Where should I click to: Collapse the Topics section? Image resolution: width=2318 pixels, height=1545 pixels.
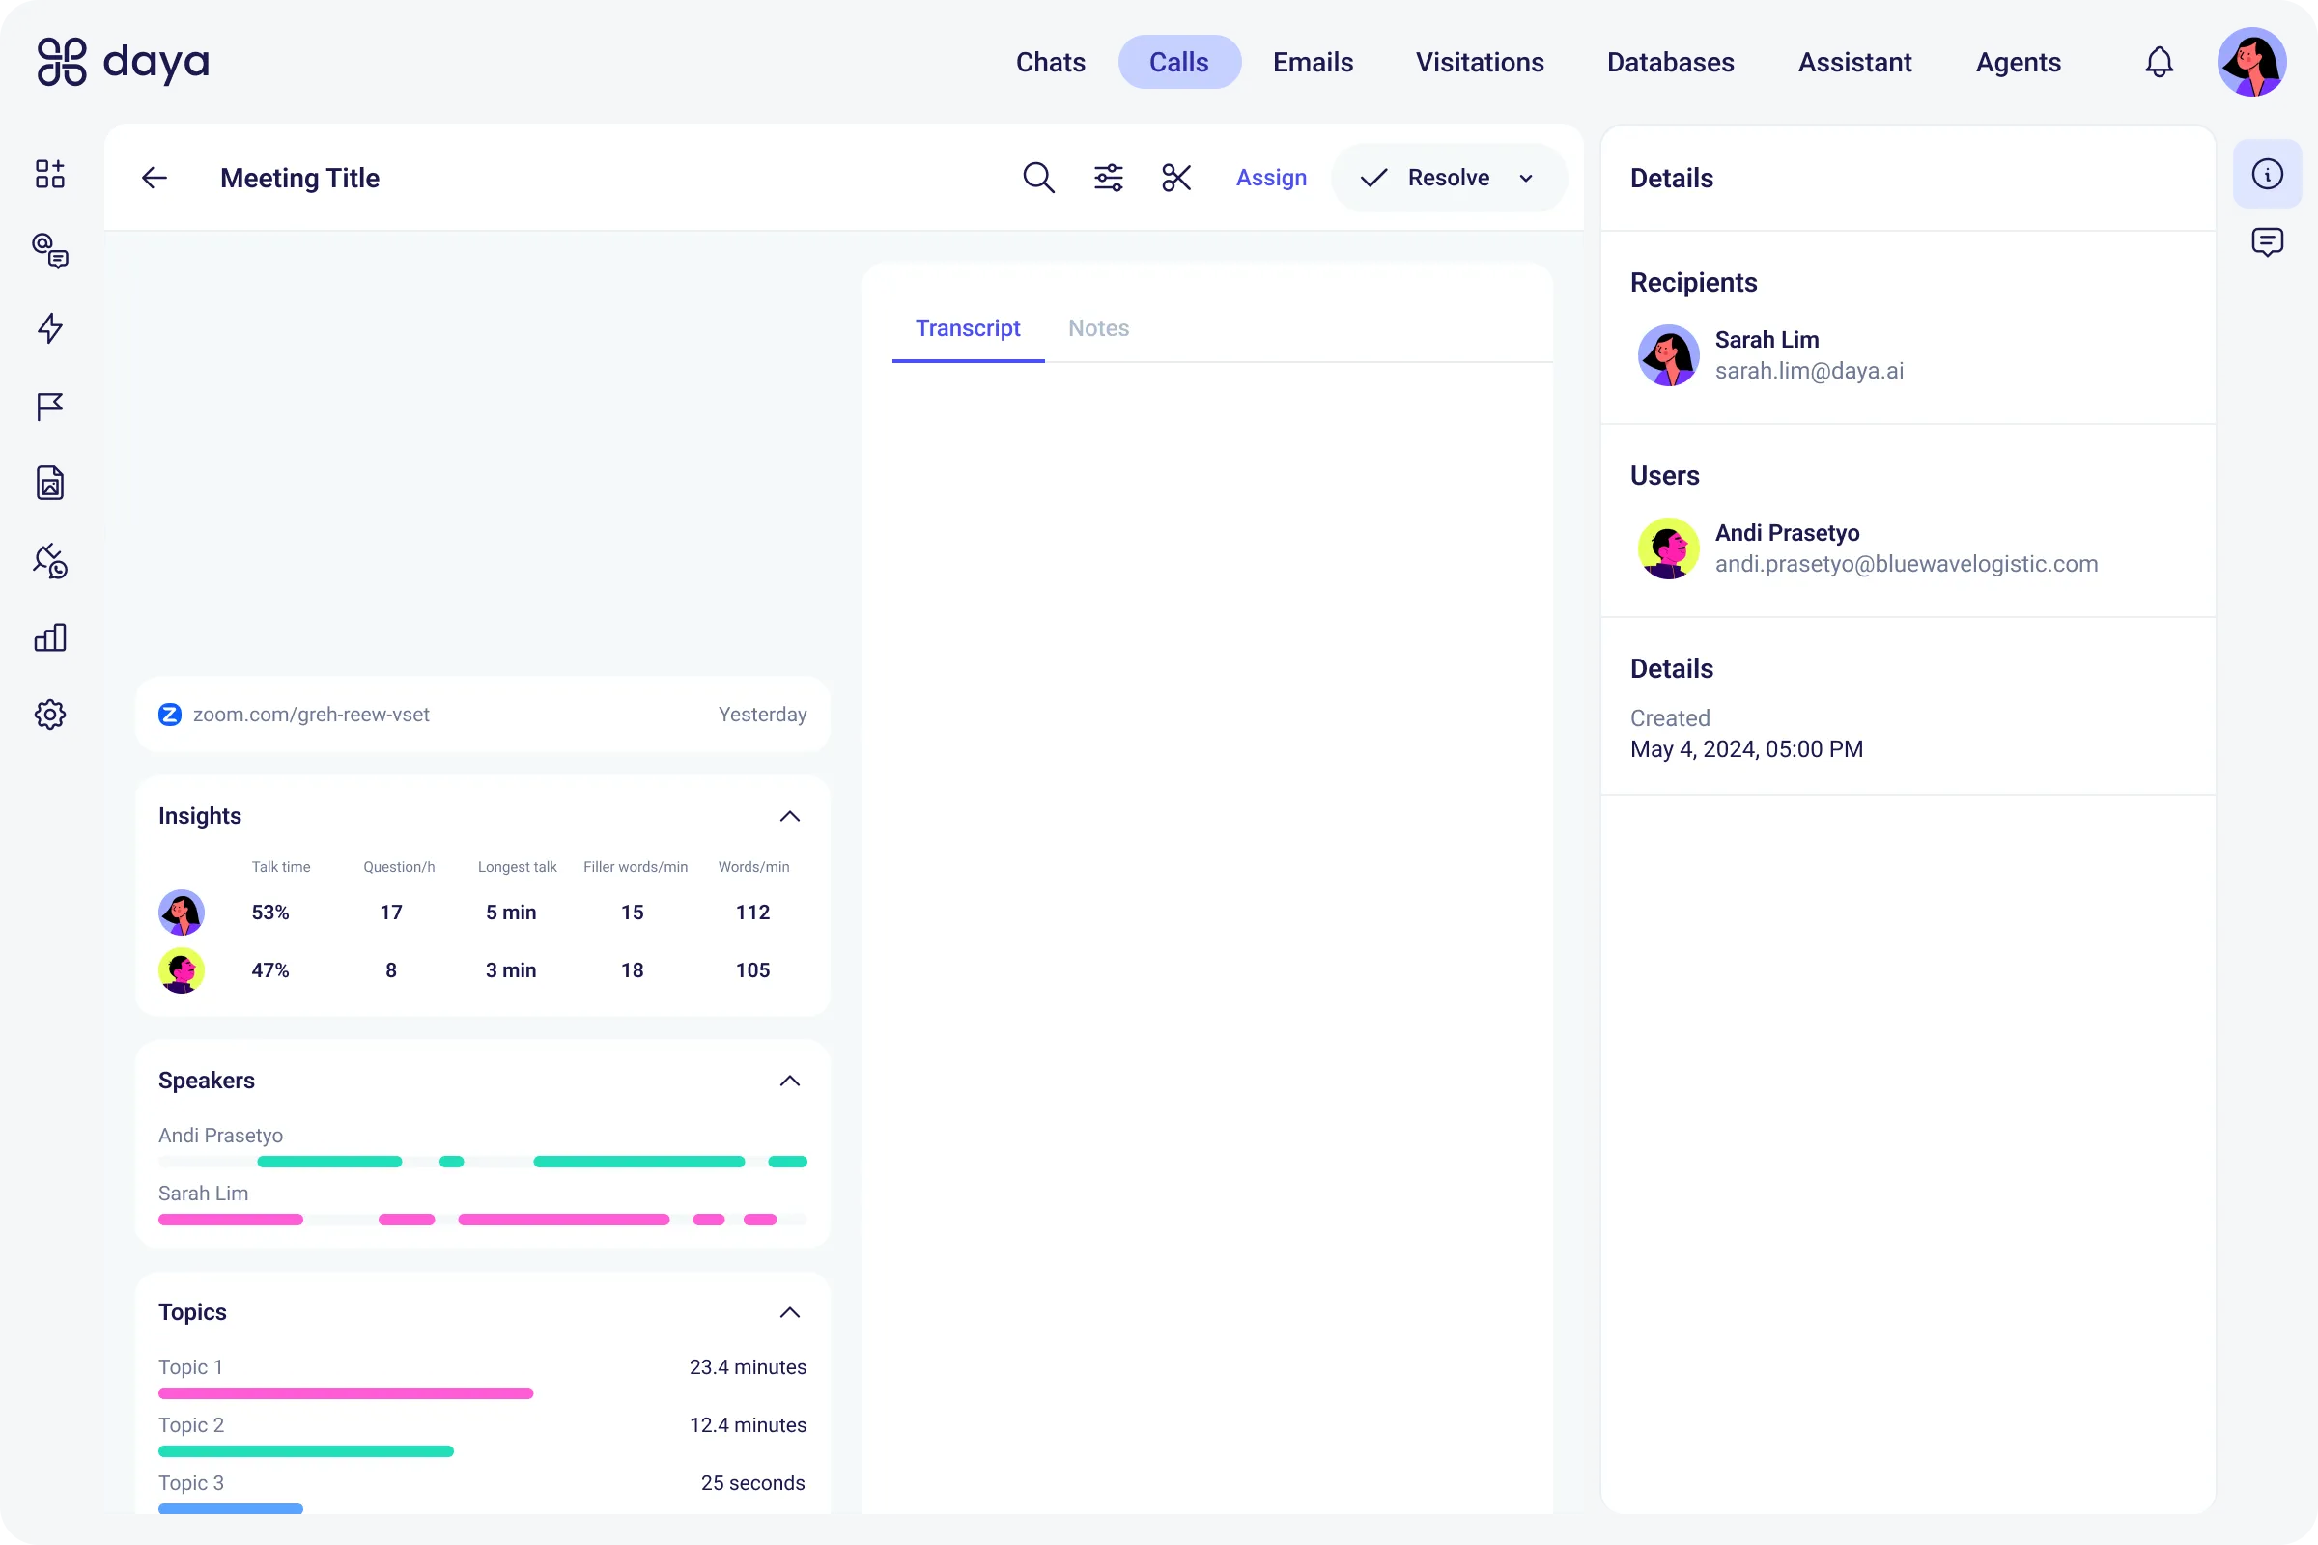(789, 1312)
